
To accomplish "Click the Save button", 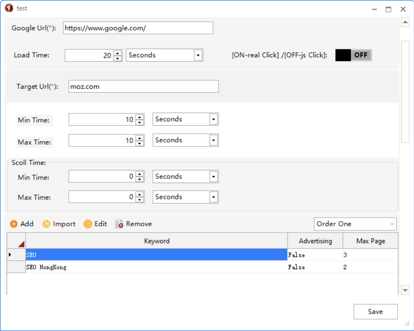I will coord(376,312).
